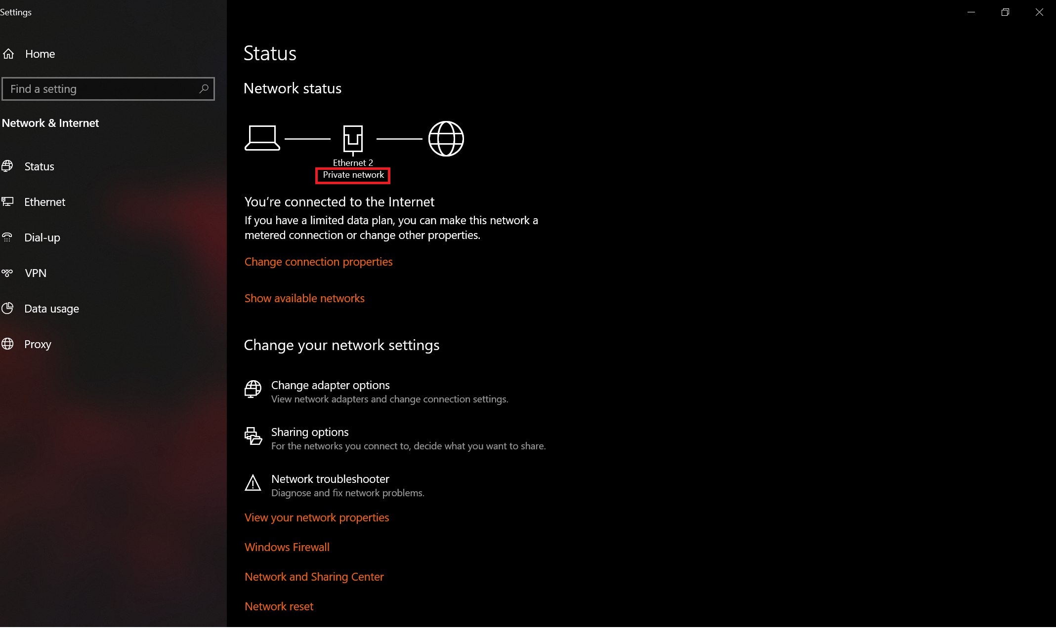Focus the Find a setting field

tap(108, 89)
